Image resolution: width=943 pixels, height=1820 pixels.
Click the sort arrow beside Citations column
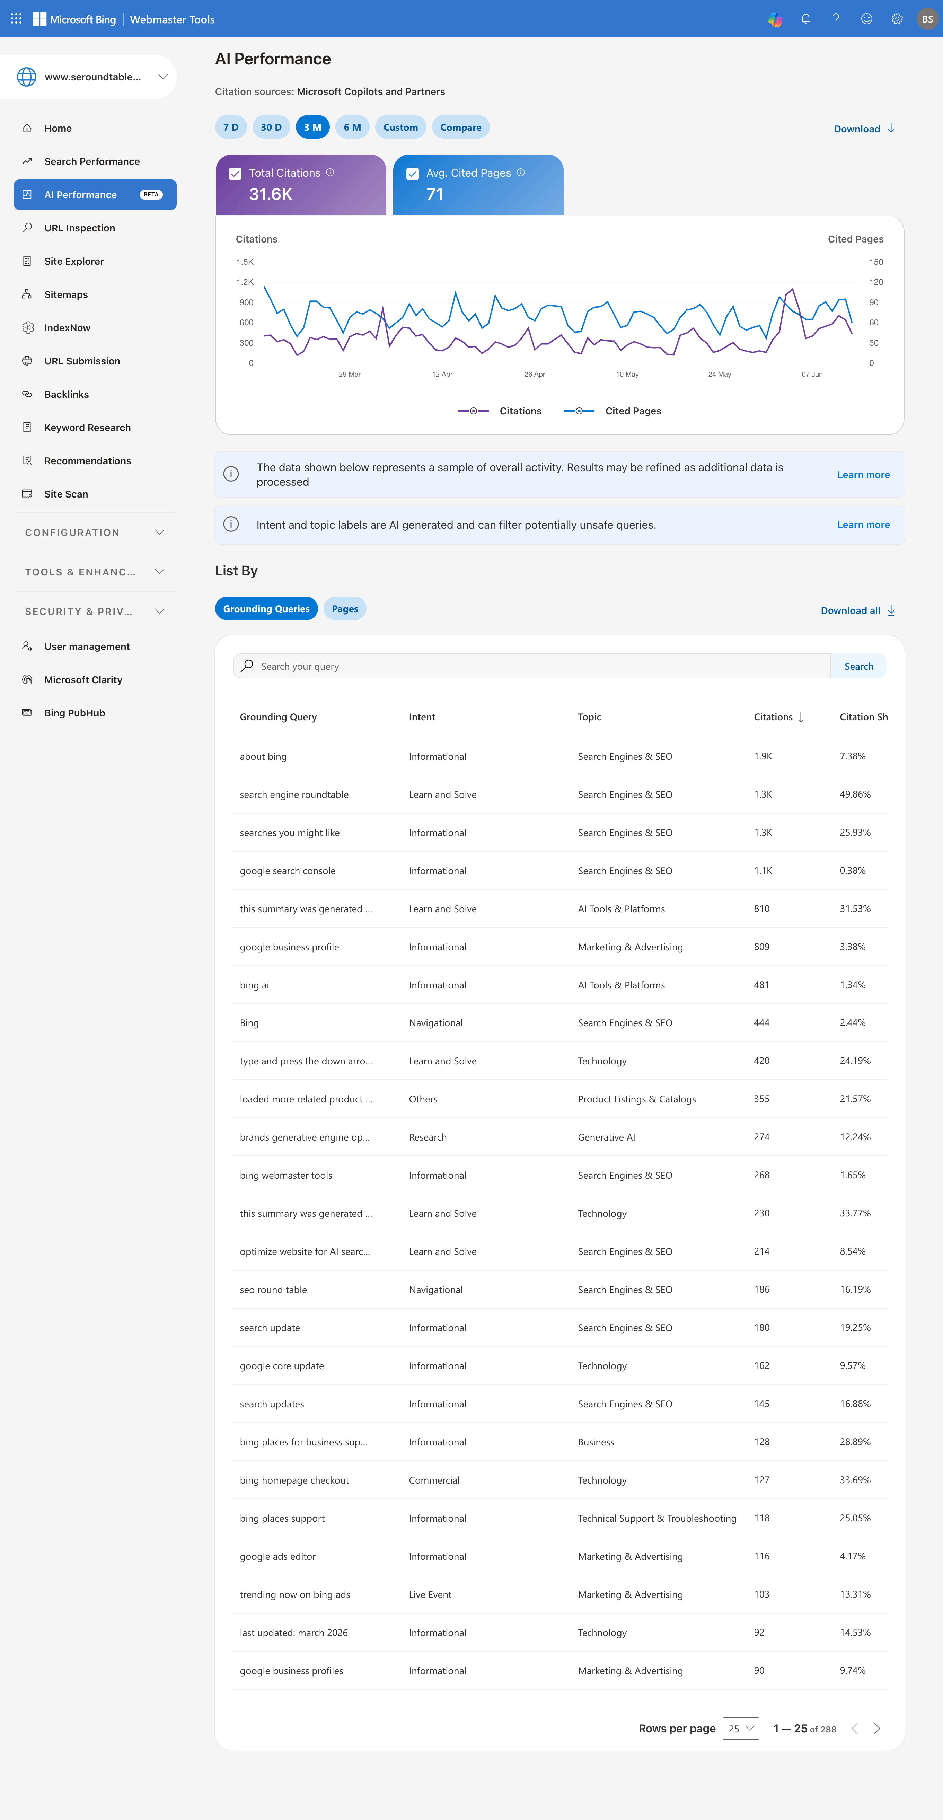click(x=800, y=717)
